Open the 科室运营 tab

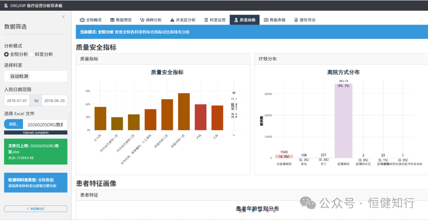[215, 20]
